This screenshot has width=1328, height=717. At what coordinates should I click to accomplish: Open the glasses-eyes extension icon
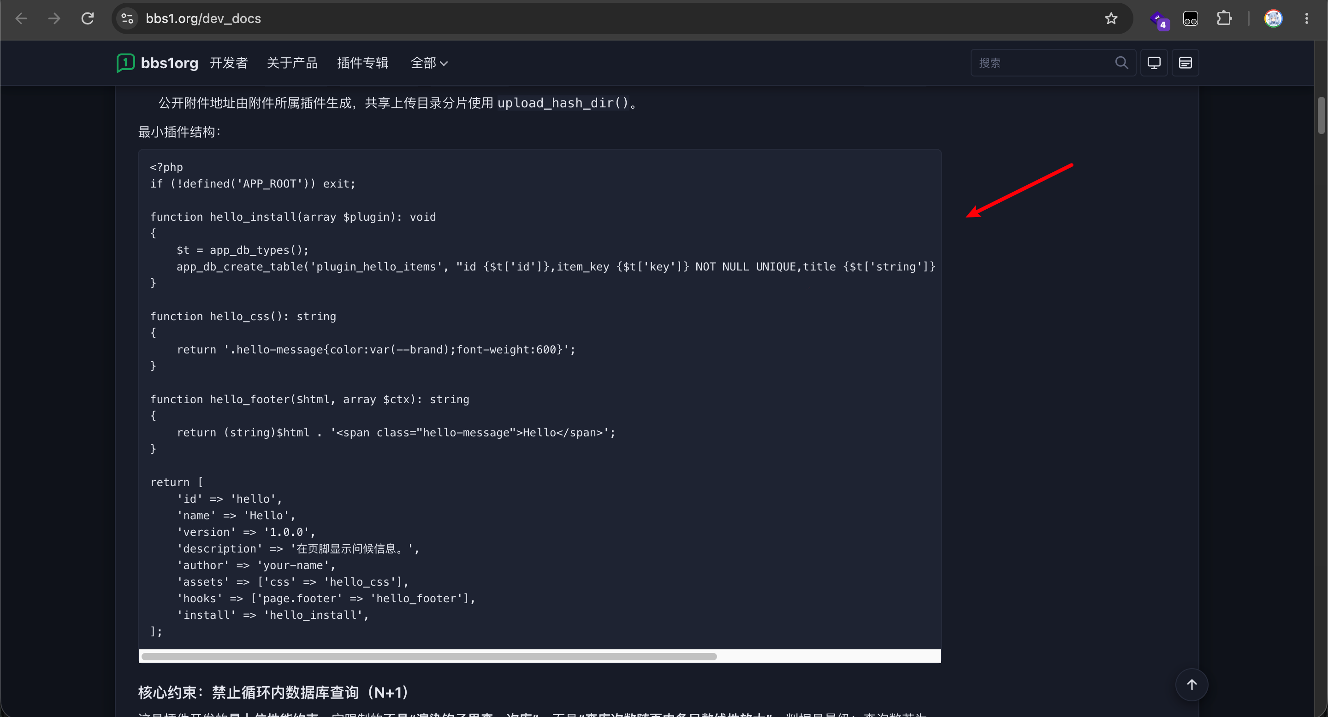pyautogui.click(x=1190, y=18)
